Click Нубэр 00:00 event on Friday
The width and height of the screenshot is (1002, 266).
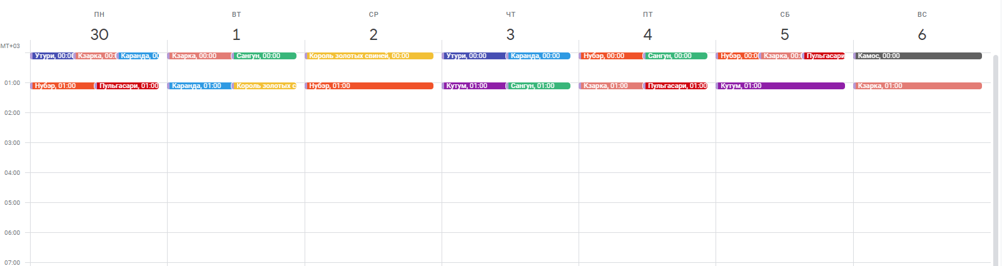point(610,56)
